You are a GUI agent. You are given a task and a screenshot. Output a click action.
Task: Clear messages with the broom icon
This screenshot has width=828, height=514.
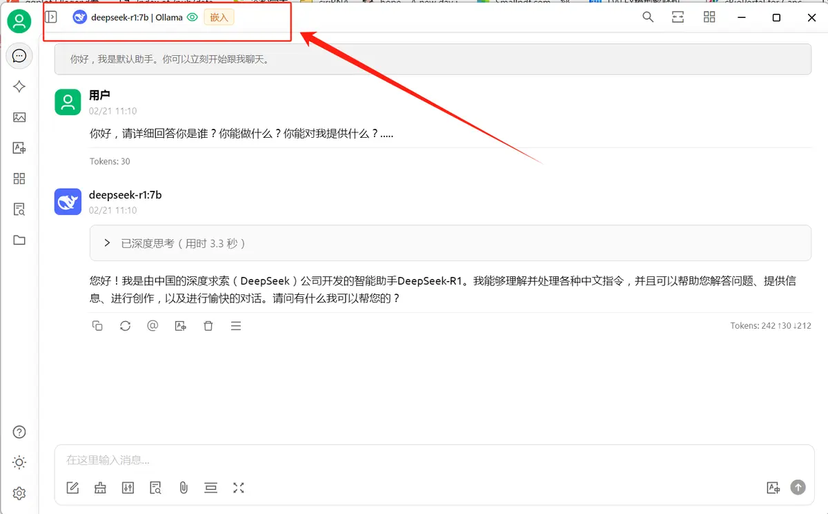[100, 488]
